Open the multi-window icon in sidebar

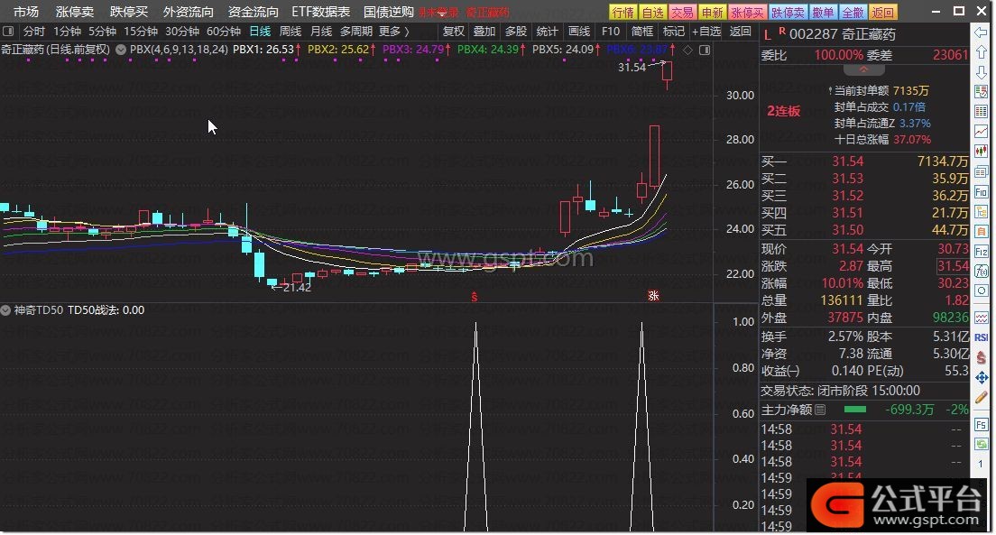coord(981,171)
